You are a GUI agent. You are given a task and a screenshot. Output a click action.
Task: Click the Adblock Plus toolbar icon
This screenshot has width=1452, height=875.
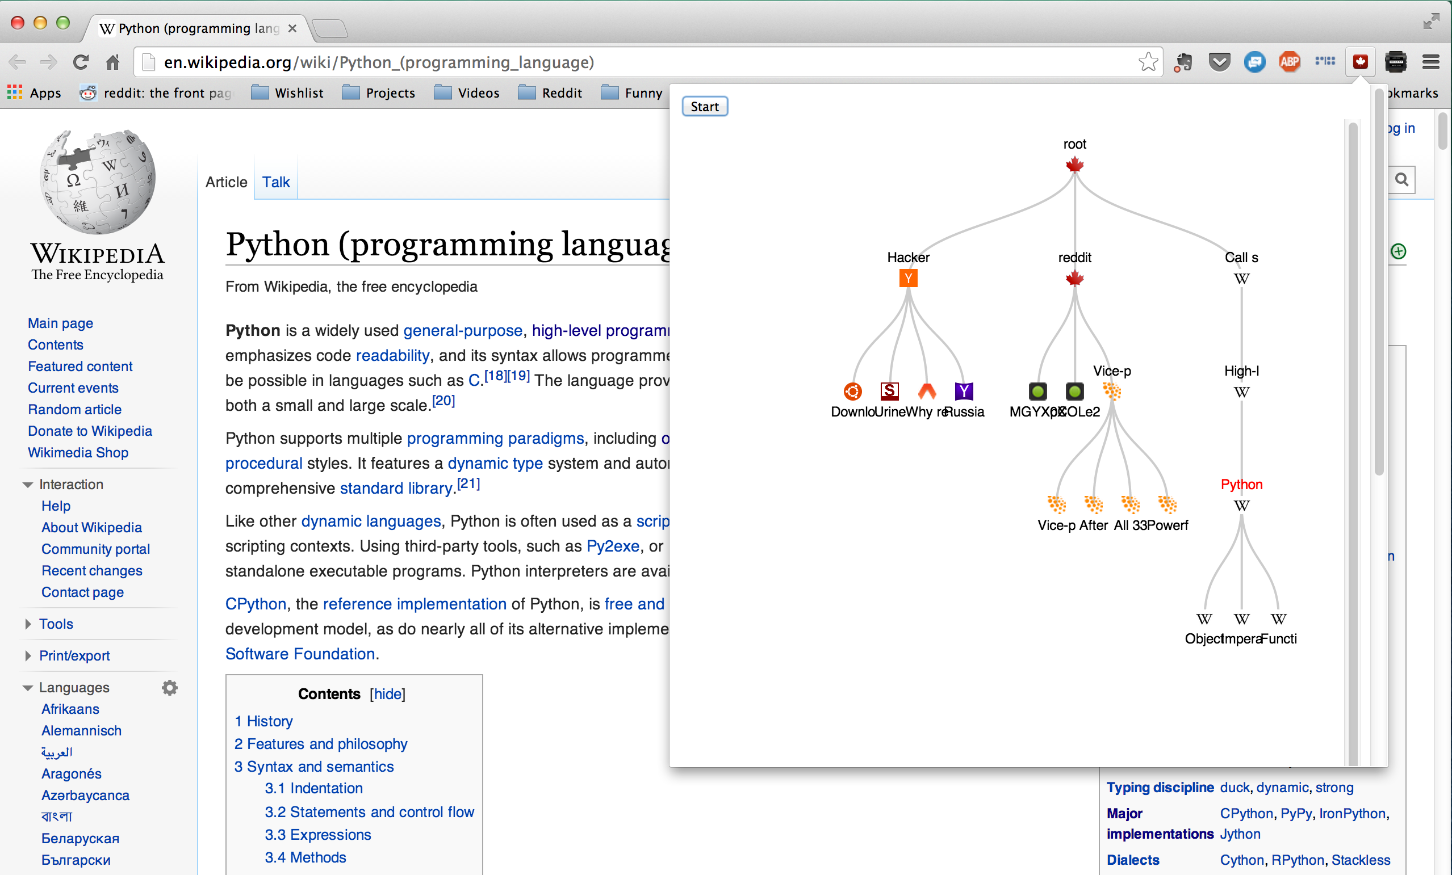coord(1290,62)
